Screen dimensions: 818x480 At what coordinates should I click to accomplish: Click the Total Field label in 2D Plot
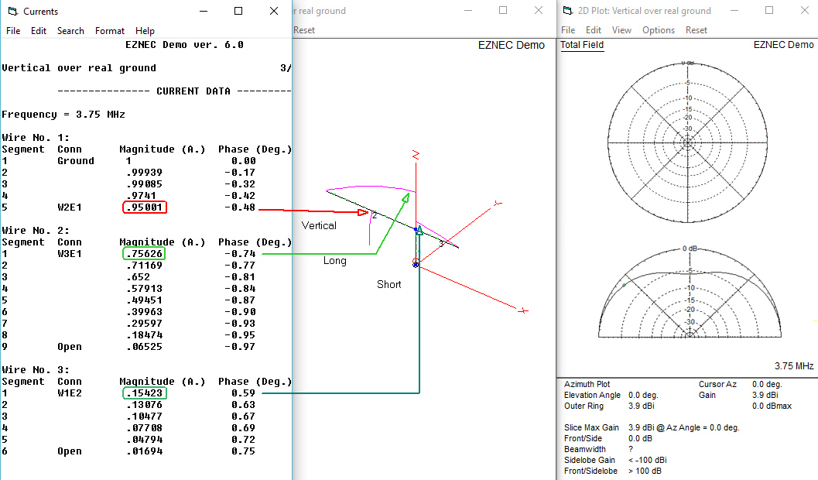(582, 45)
